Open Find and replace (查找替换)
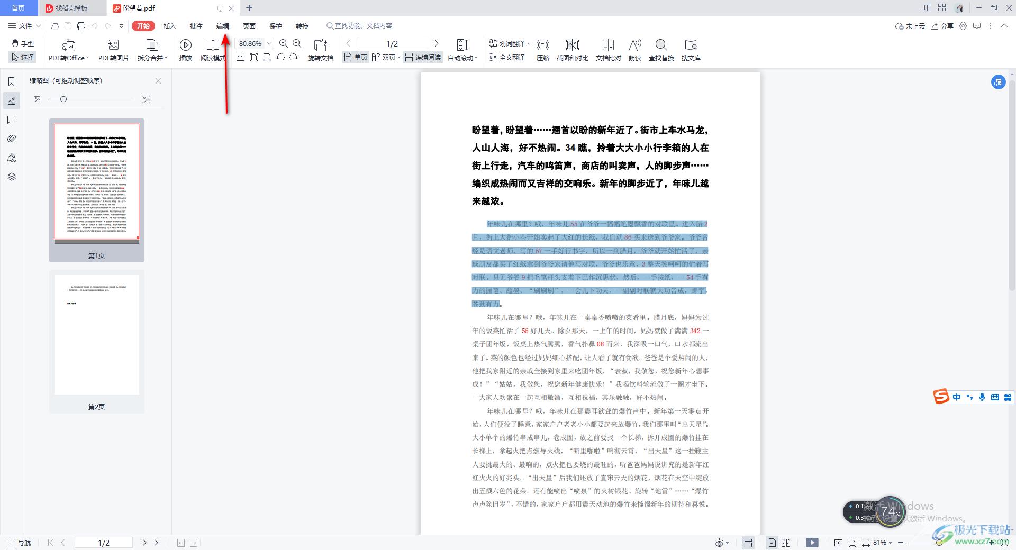 tap(661, 50)
